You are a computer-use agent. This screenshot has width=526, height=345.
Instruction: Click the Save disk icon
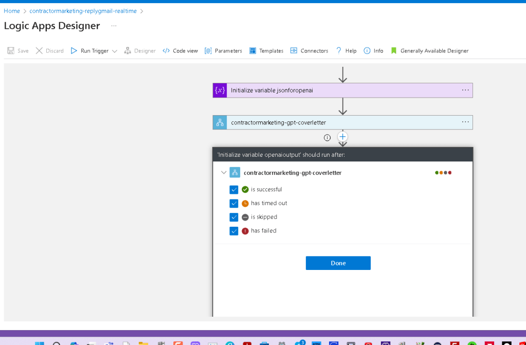click(11, 51)
